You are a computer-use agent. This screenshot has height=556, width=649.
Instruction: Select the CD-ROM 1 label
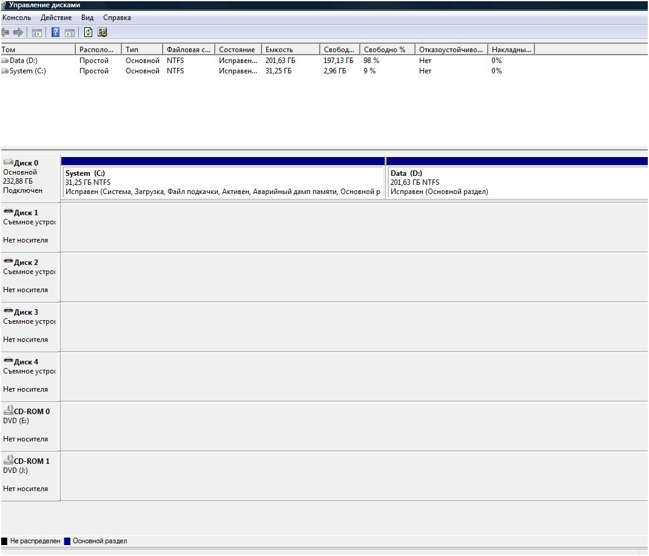[x=32, y=461]
